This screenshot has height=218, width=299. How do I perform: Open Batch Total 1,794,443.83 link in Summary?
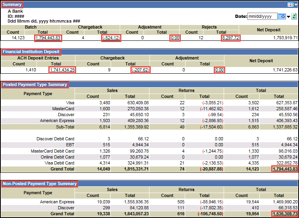[x=48, y=38]
